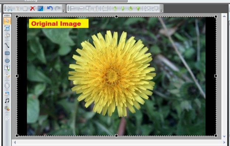Click the vertical scrollbar up arrow
This screenshot has height=146, width=230.
pyautogui.click(x=224, y=16)
